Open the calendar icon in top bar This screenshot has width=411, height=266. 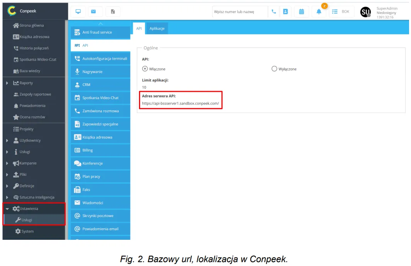(301, 12)
